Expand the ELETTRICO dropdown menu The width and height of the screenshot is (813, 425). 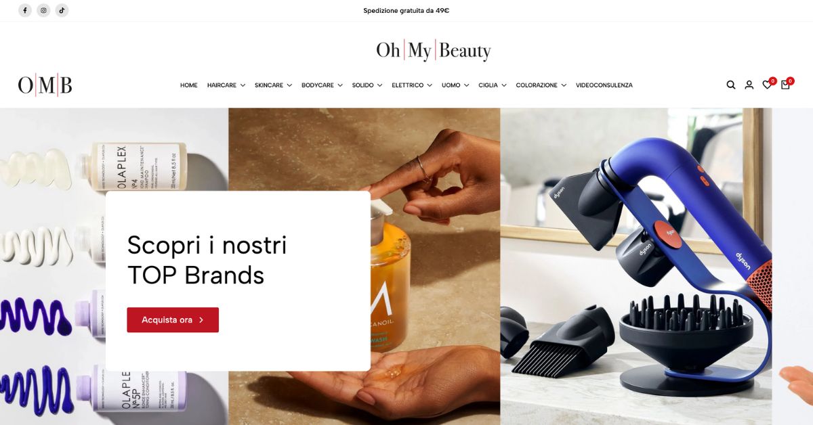click(x=412, y=85)
